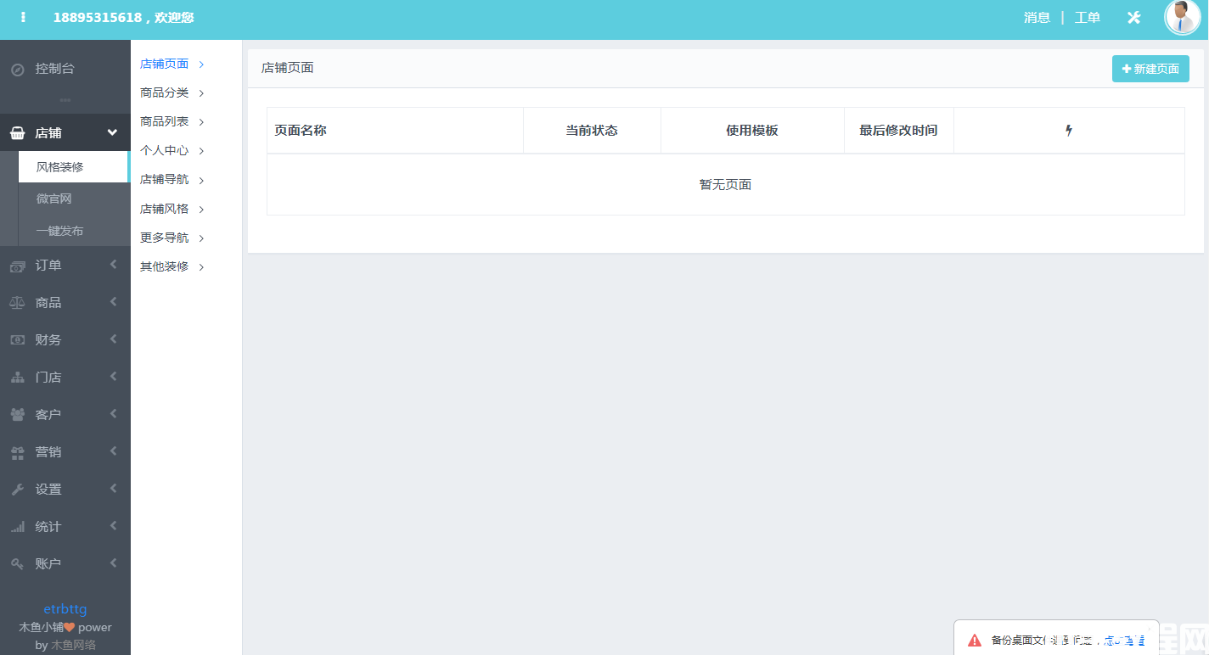Screen dimensions: 1209x655
Task: Expand the 门店 menu arrow
Action: [113, 377]
